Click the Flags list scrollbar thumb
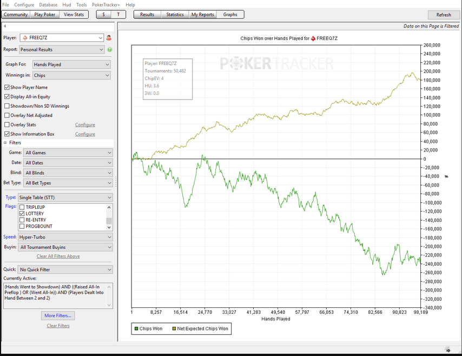462x356 pixels. tap(109, 221)
